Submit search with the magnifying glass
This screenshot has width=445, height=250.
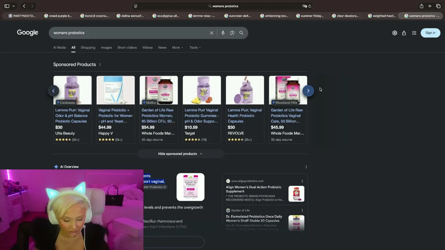pyautogui.click(x=241, y=33)
